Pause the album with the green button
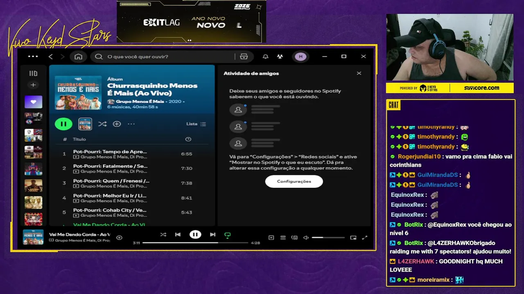This screenshot has height=294, width=524. pos(63,124)
